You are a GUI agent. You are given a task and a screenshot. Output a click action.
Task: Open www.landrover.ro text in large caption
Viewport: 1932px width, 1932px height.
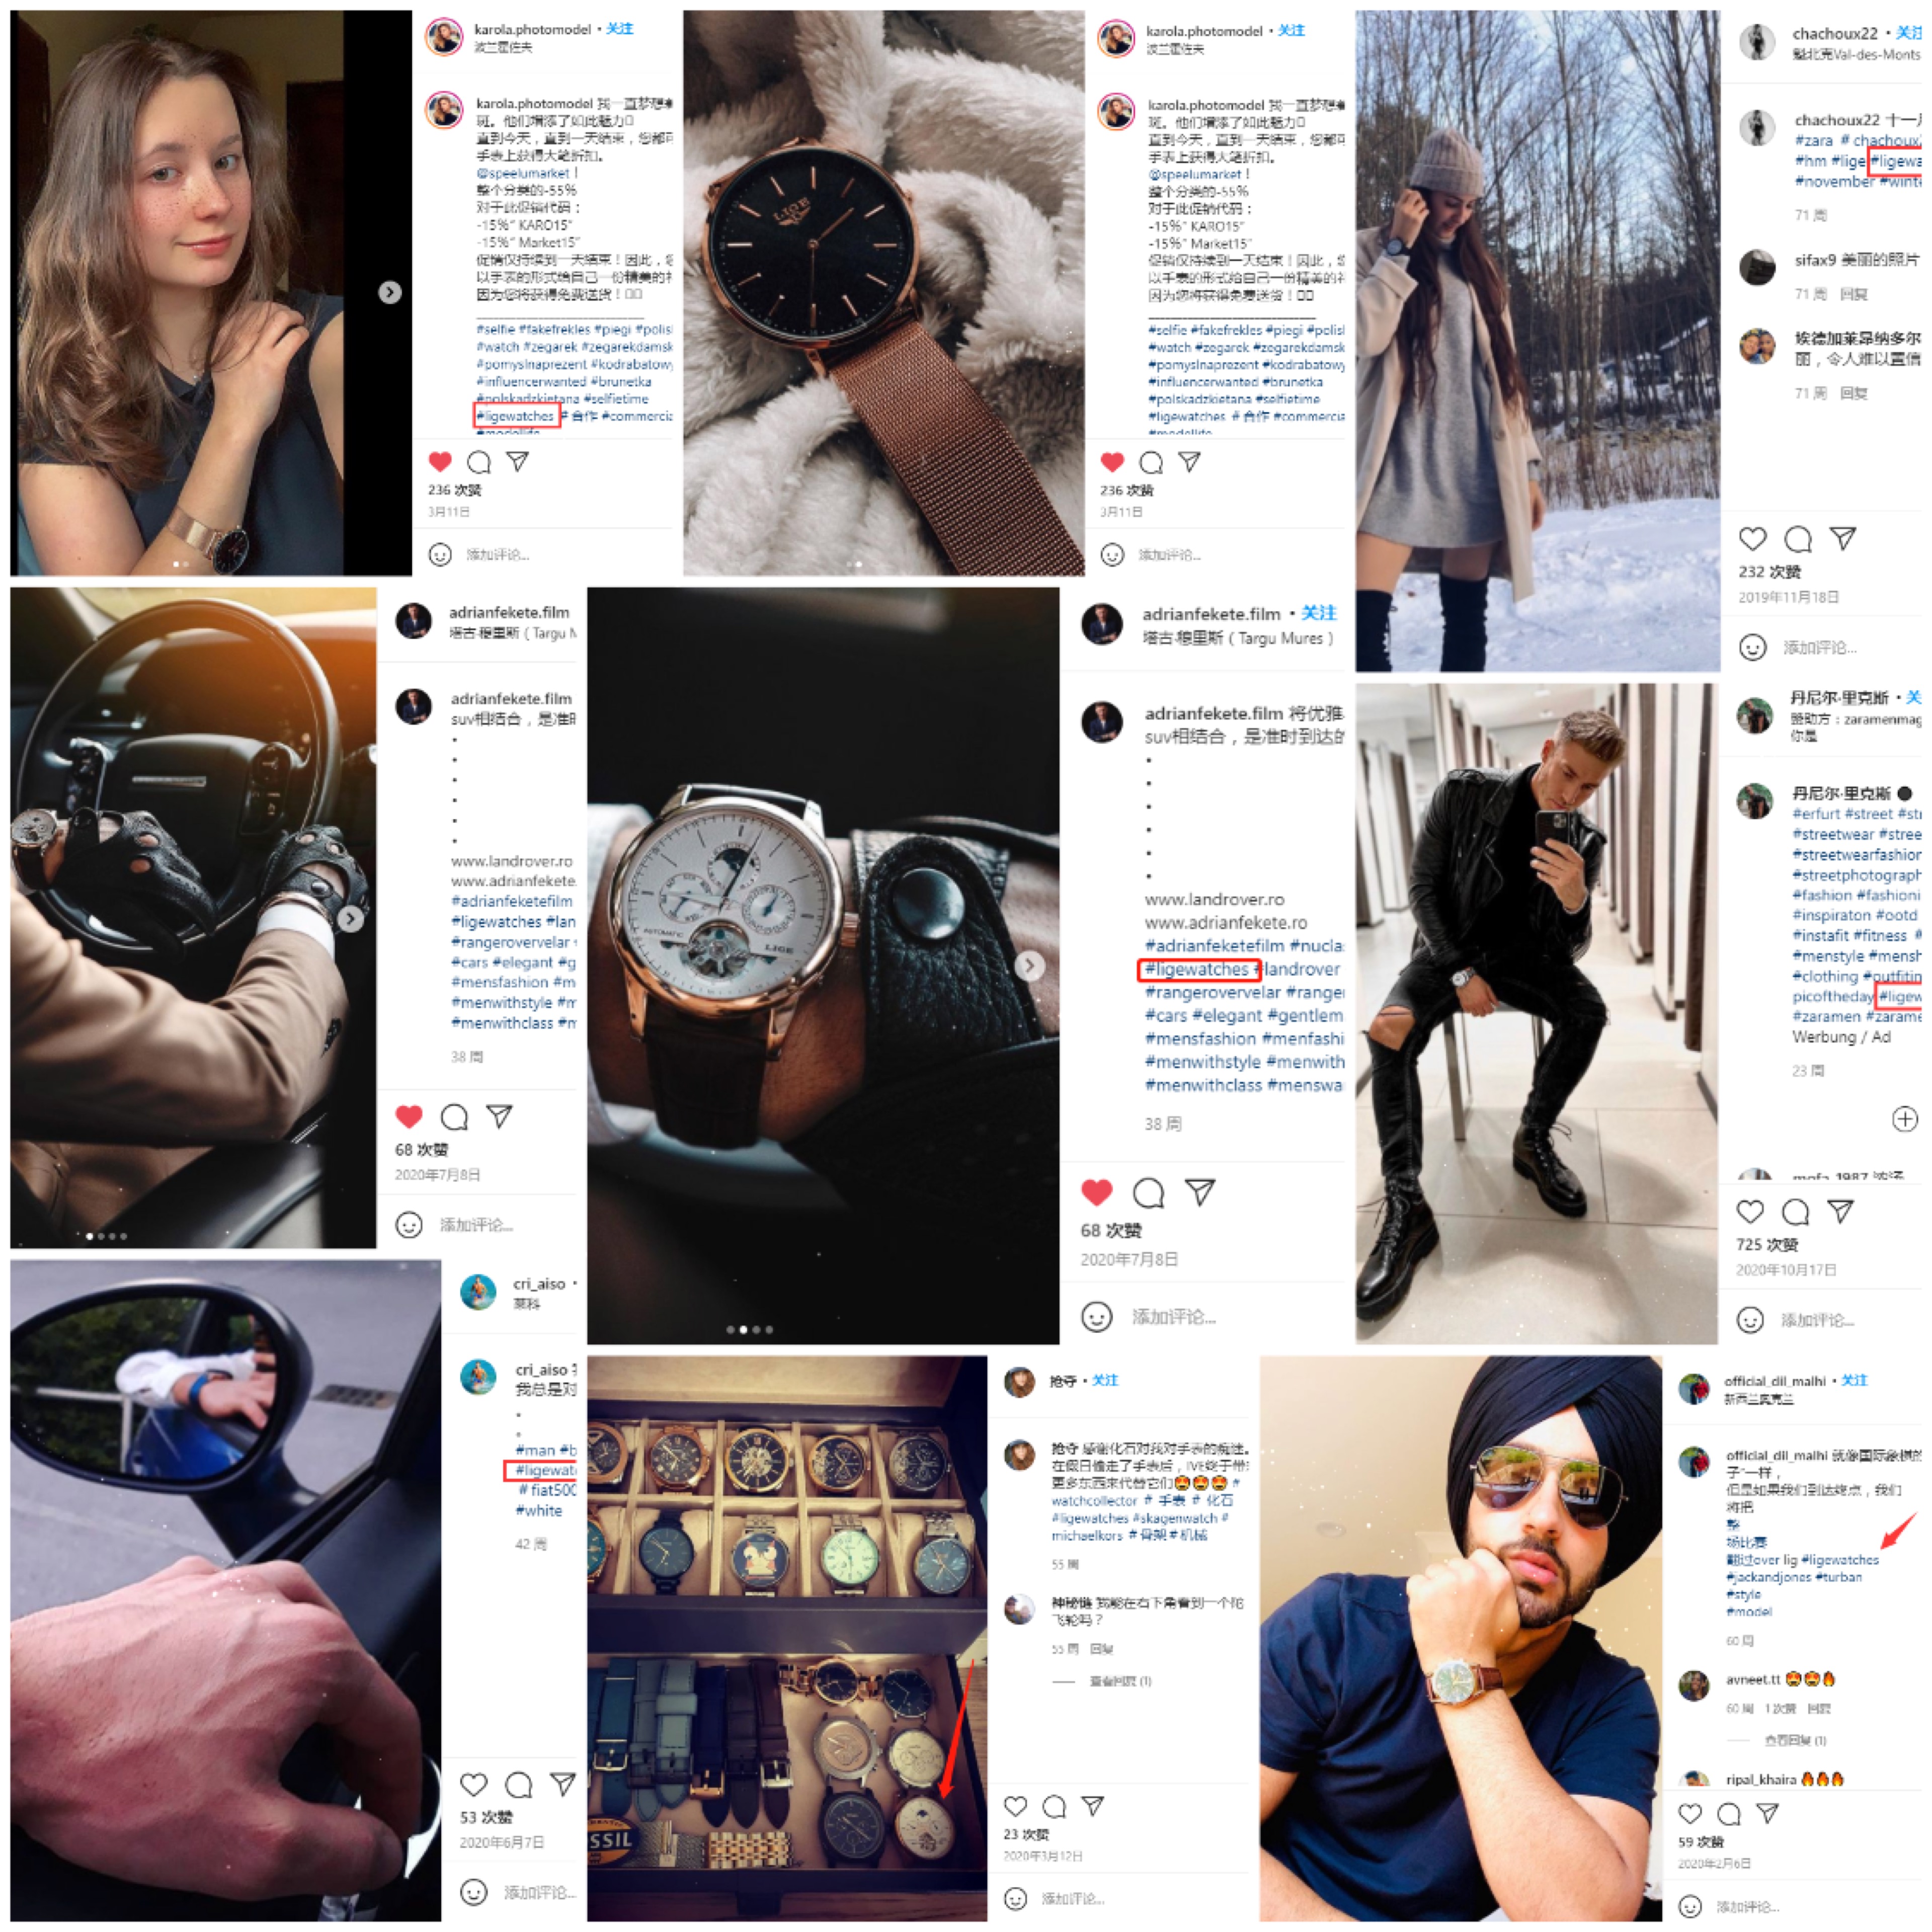pos(1214,899)
